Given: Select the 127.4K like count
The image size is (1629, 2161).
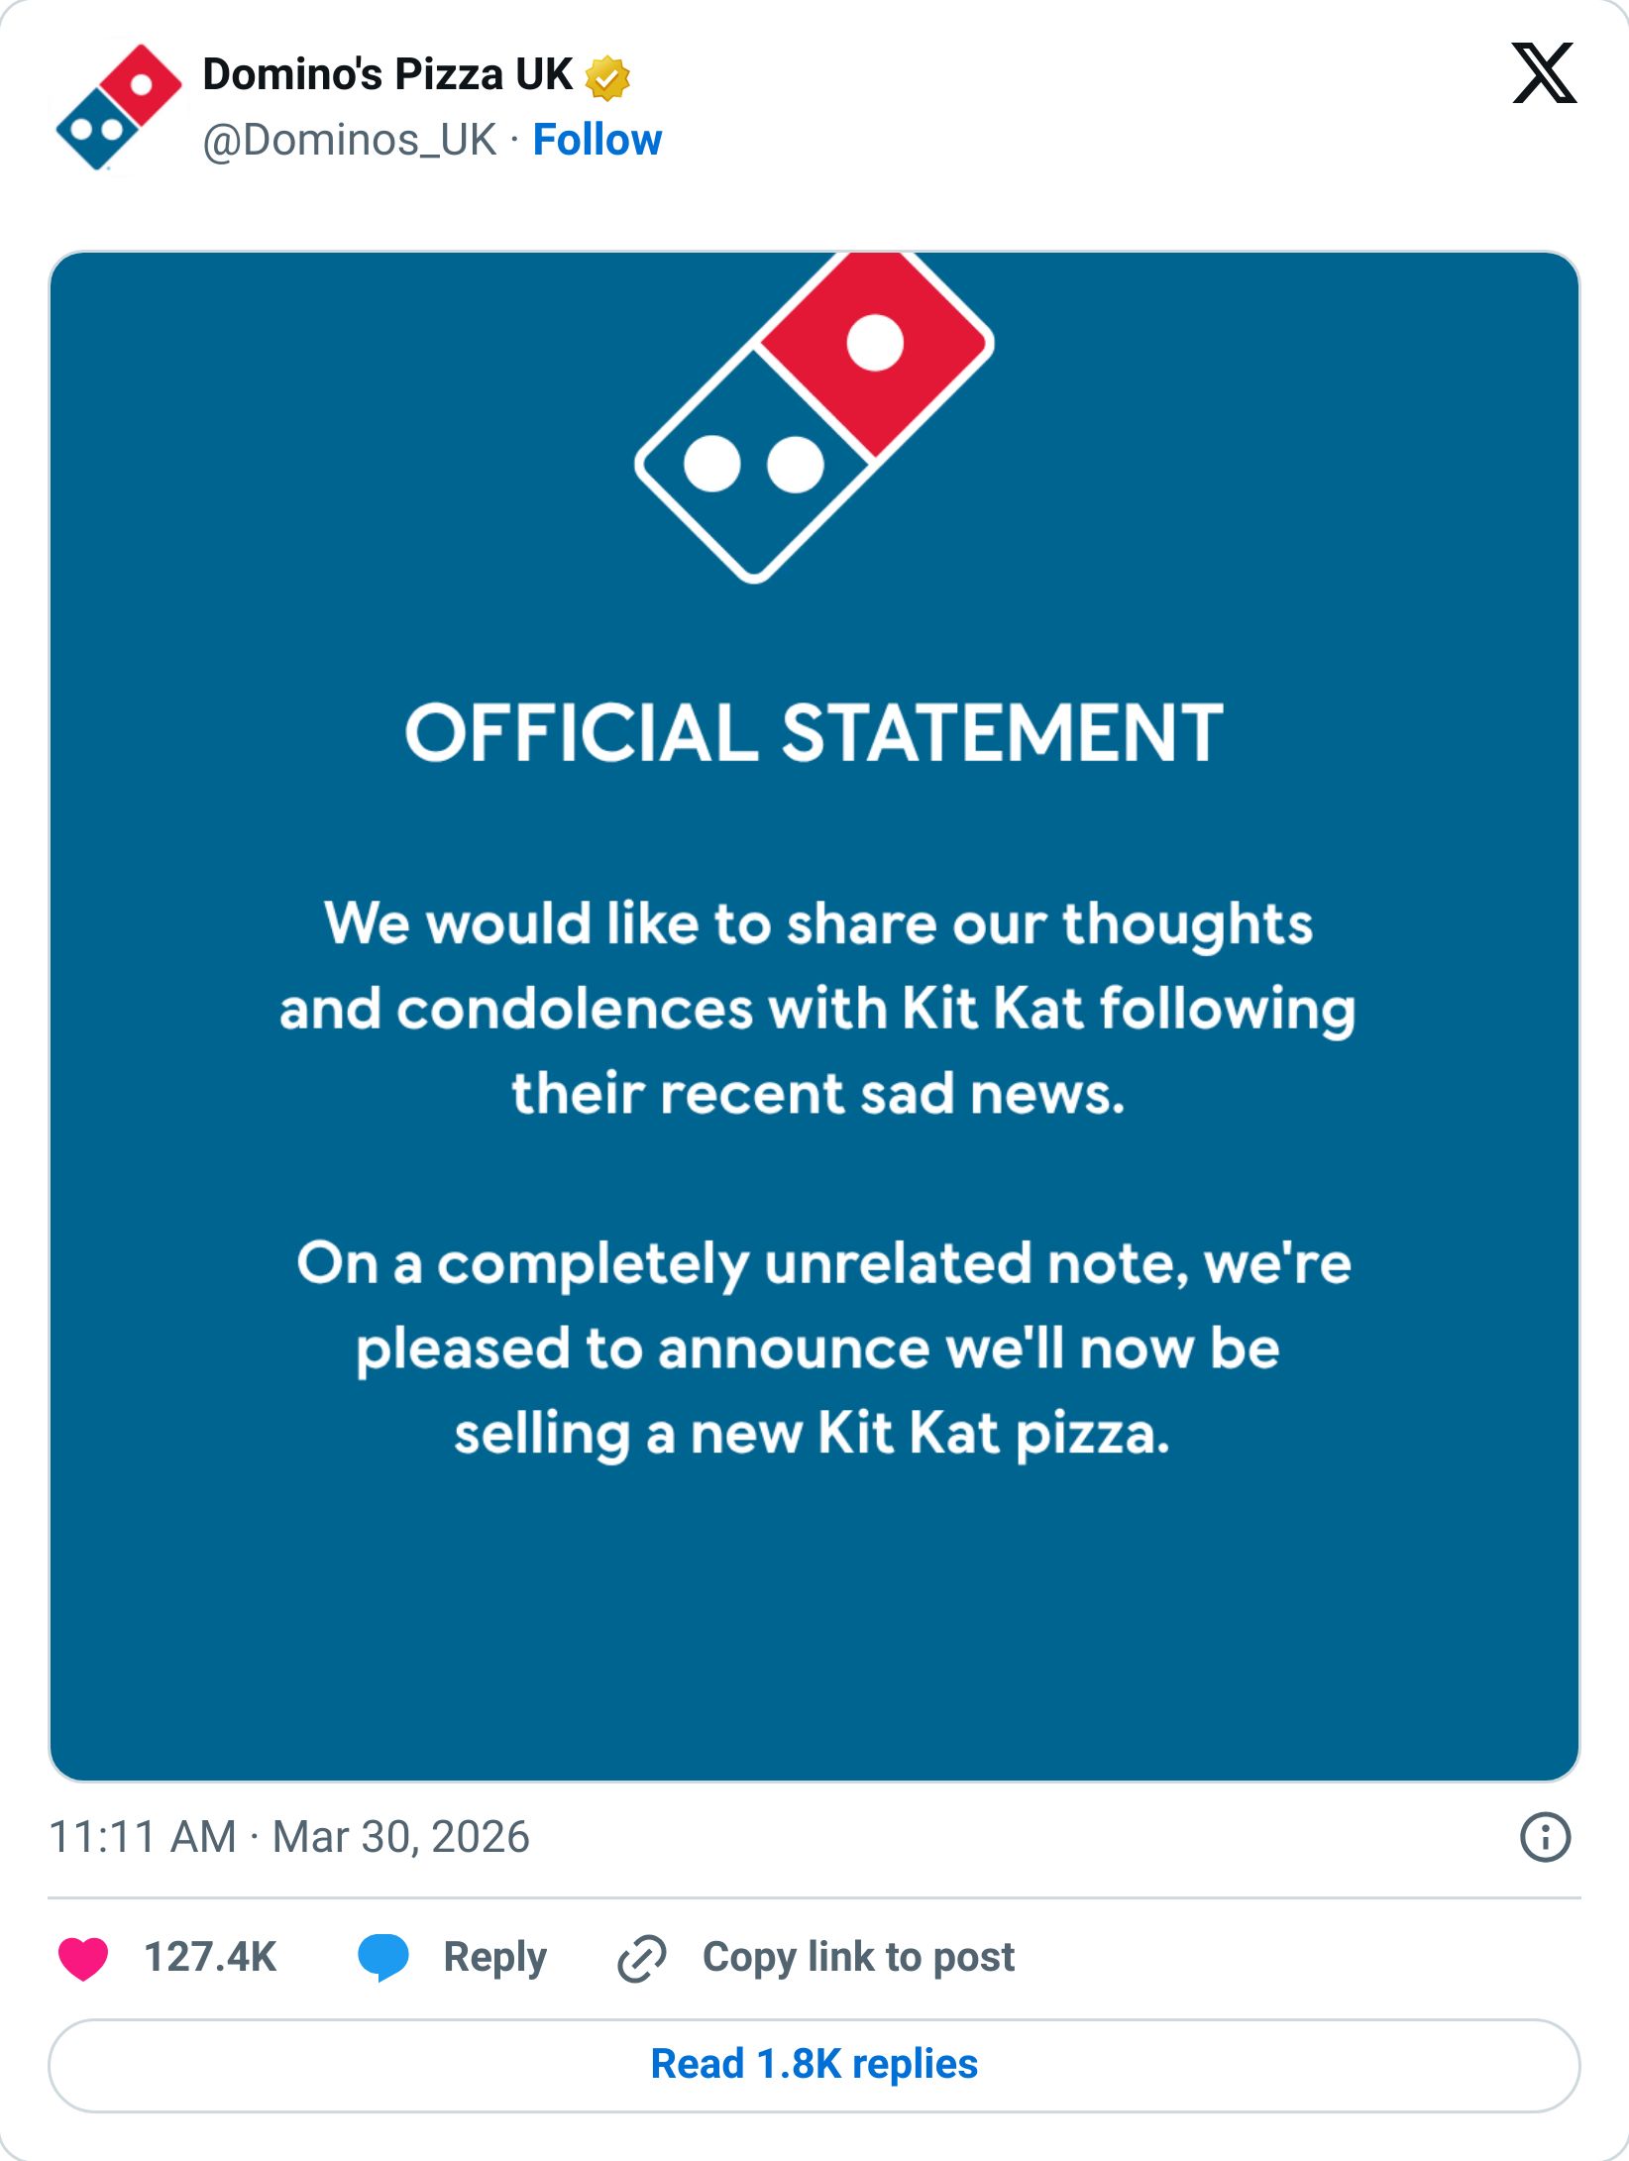Looking at the screenshot, I should 210,1956.
